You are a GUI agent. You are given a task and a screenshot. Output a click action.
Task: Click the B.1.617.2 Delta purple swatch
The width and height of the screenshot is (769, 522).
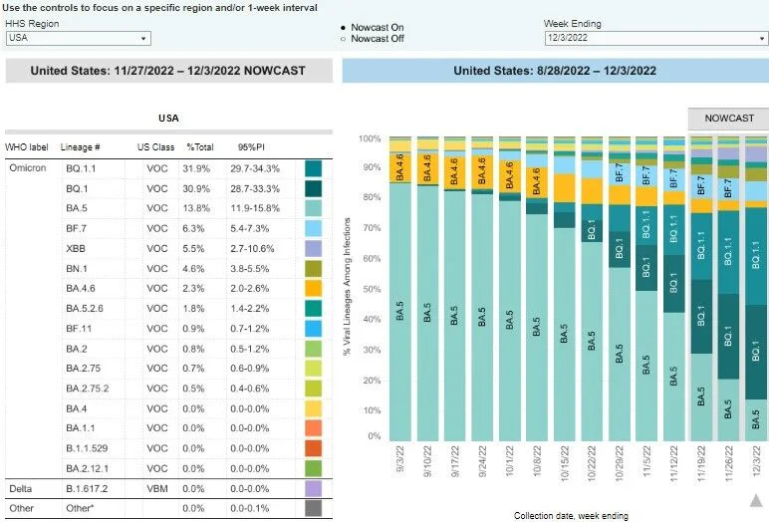click(314, 489)
